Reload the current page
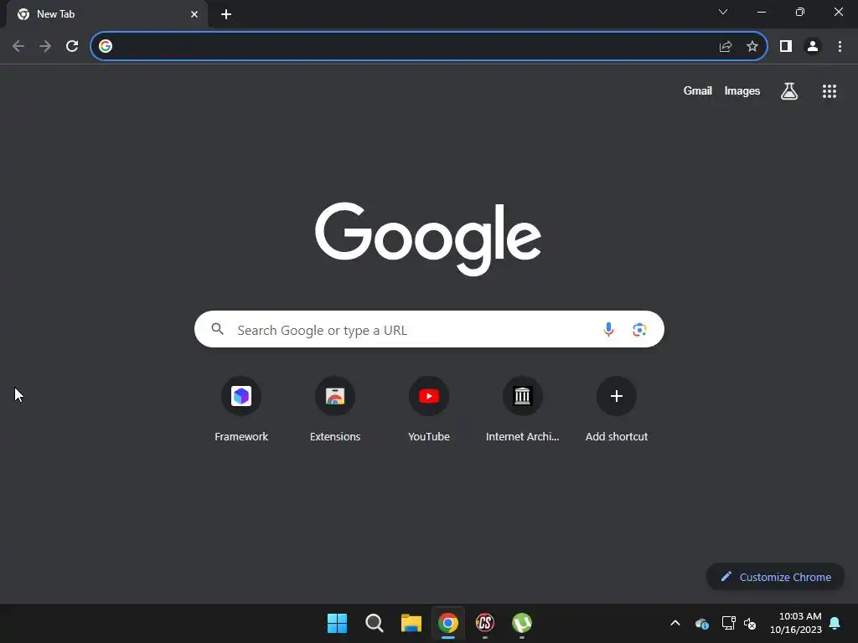Image resolution: width=858 pixels, height=643 pixels. [x=72, y=46]
